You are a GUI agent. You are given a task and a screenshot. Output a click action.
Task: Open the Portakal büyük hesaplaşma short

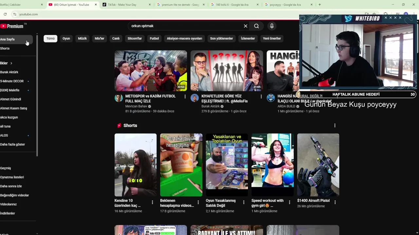coord(181,165)
